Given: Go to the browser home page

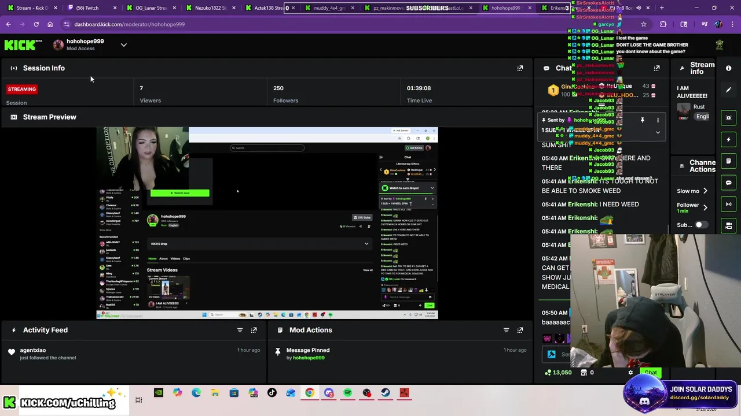Looking at the screenshot, I should [x=50, y=24].
